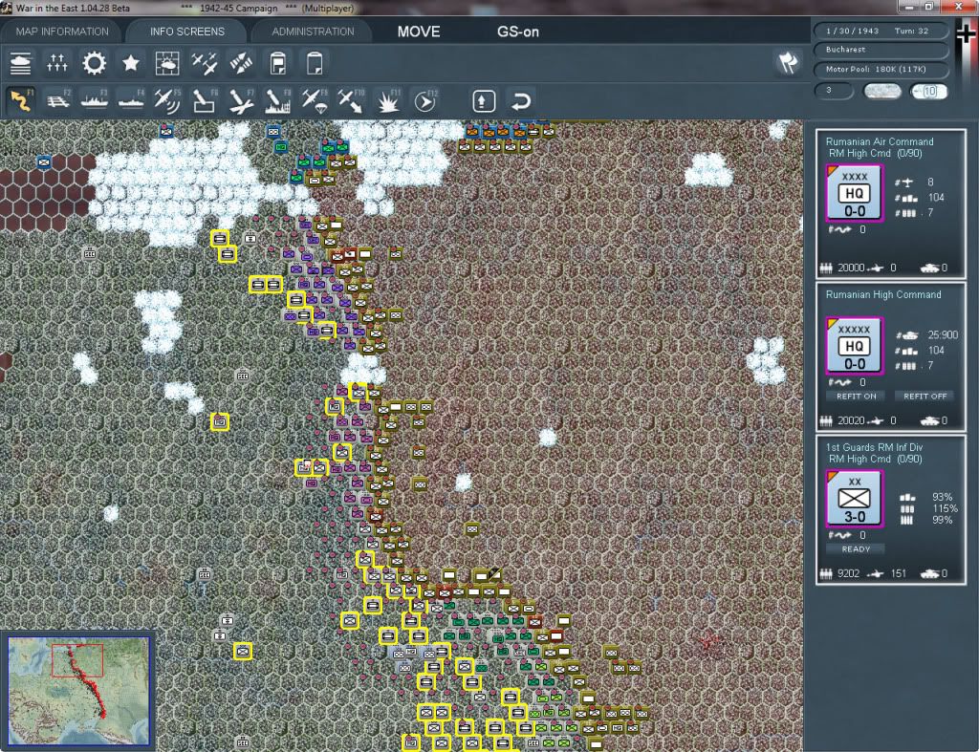Select the F5 Air Recon mode

[167, 100]
